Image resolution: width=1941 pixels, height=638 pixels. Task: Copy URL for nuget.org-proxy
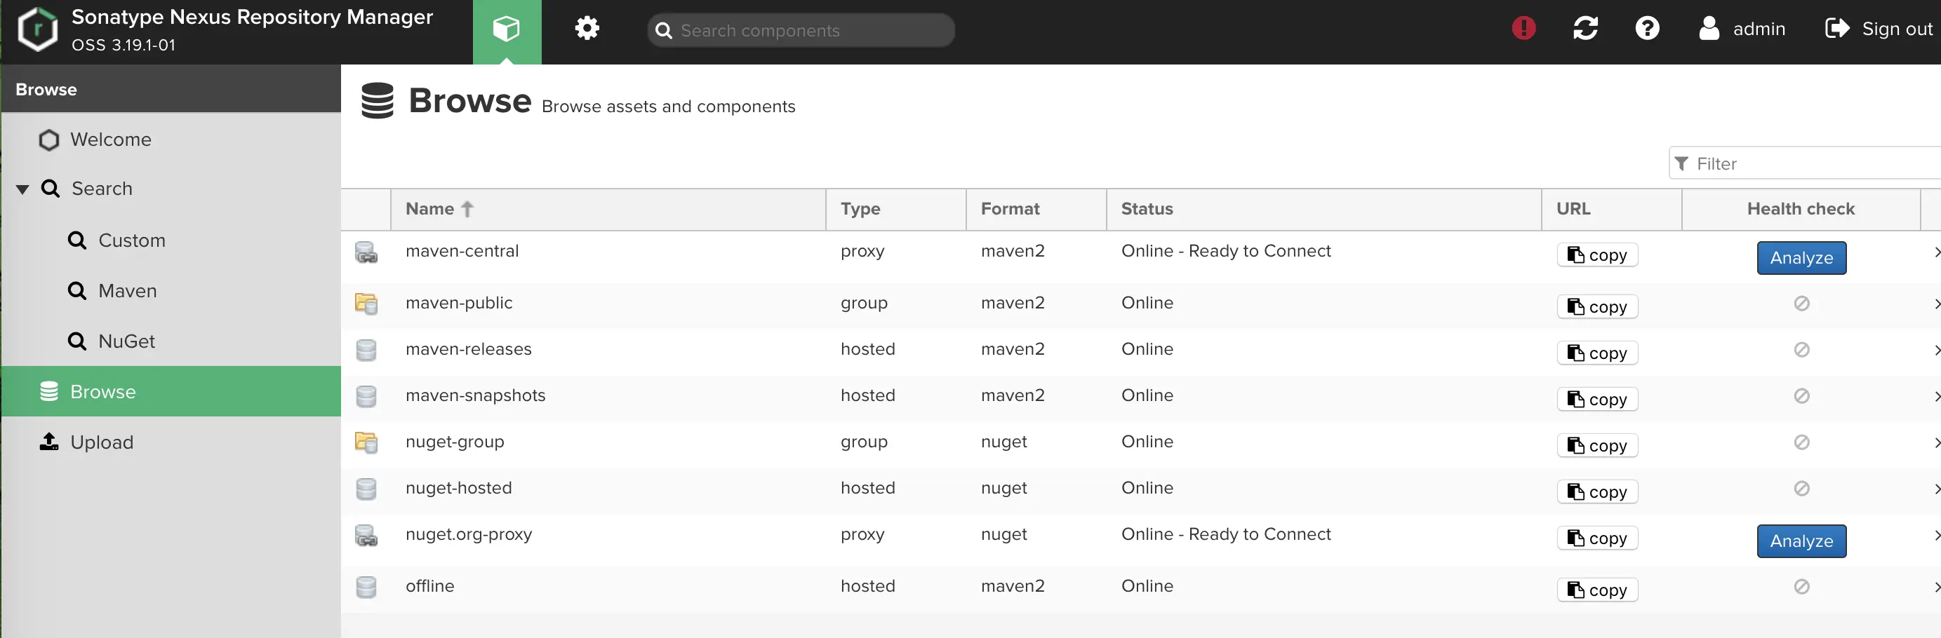tap(1597, 538)
